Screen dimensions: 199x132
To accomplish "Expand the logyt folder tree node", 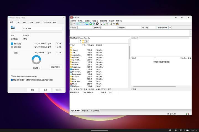I will pyautogui.click(x=80, y=40).
